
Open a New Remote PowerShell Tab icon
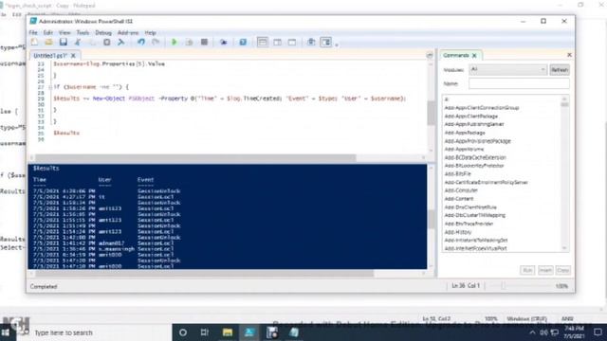coord(224,42)
